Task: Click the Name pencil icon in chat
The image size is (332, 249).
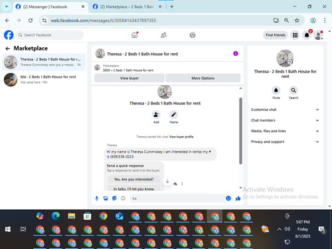Action: (173, 115)
